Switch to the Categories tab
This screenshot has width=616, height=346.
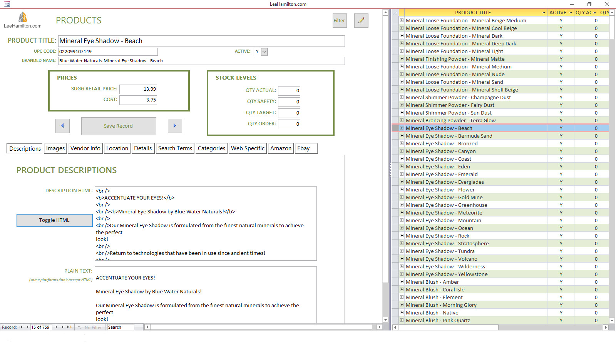pyautogui.click(x=211, y=148)
